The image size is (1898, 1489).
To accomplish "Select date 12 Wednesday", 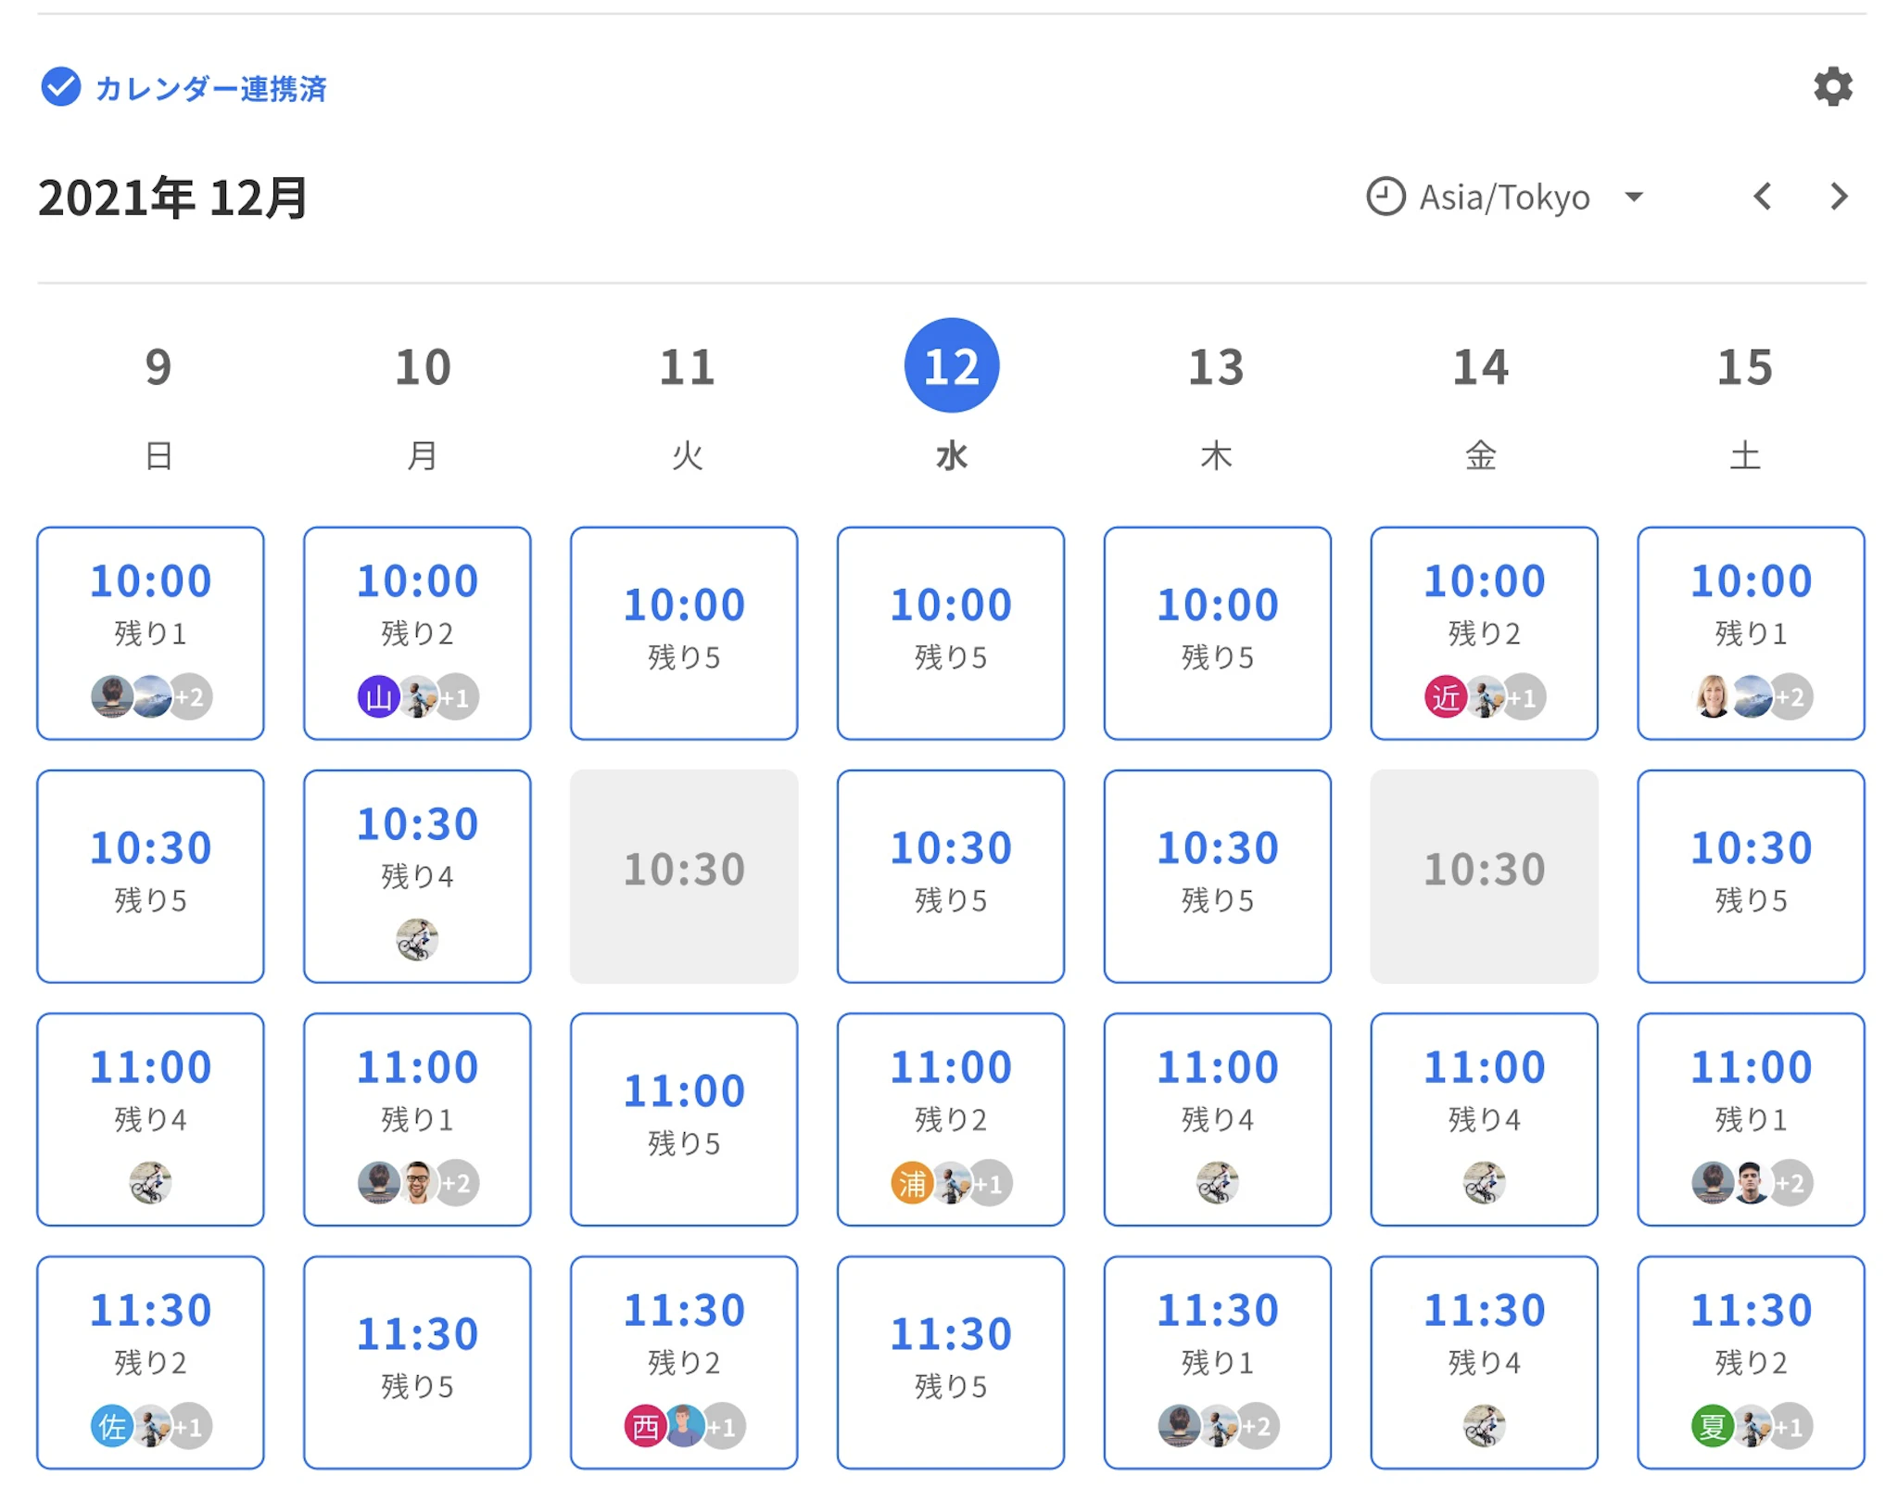I will point(951,365).
